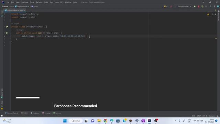
Task: Build project using the hammer icon
Action: 171,7
